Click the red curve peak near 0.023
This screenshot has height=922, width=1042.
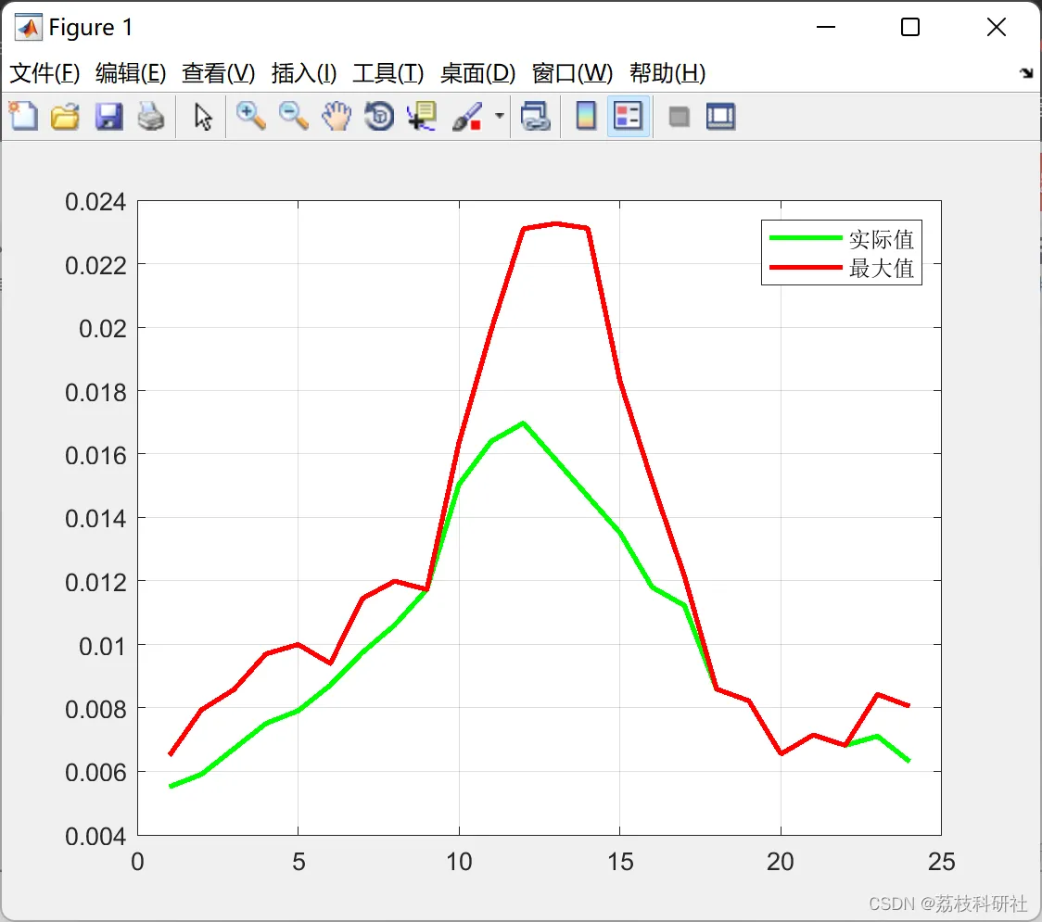555,224
